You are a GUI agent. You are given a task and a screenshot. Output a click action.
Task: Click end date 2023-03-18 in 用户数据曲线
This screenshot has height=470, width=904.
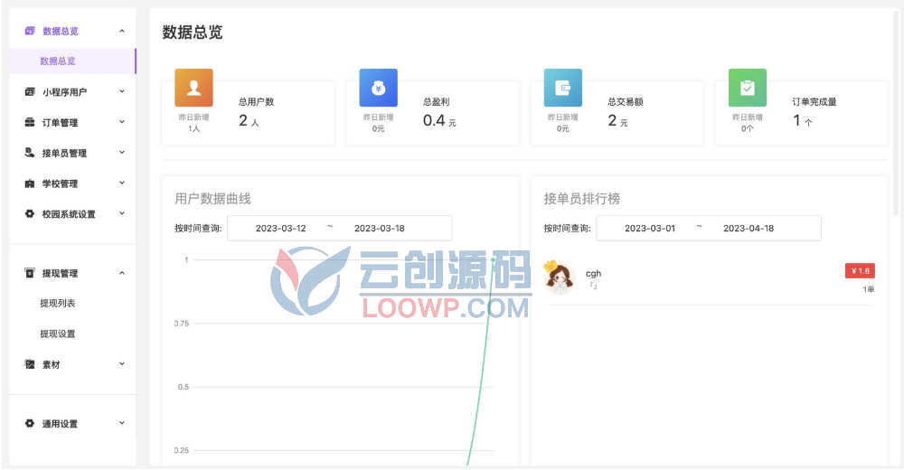[380, 229]
